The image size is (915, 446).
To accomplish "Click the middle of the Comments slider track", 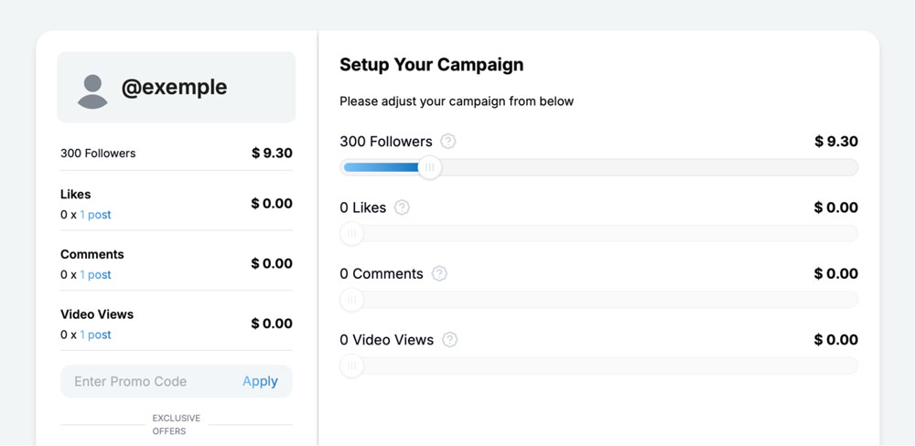I will coord(599,300).
